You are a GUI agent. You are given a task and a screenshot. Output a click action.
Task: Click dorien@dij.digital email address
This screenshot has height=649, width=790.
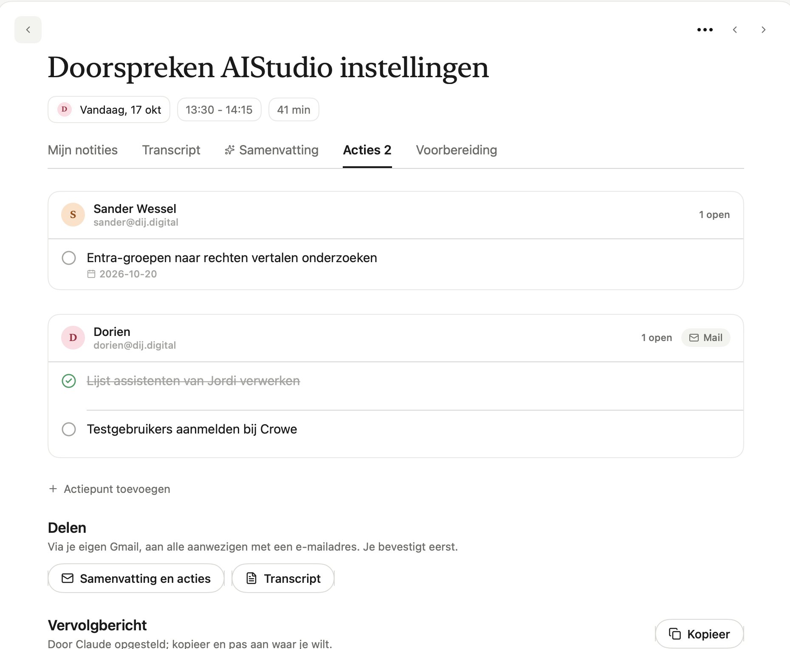coord(135,345)
